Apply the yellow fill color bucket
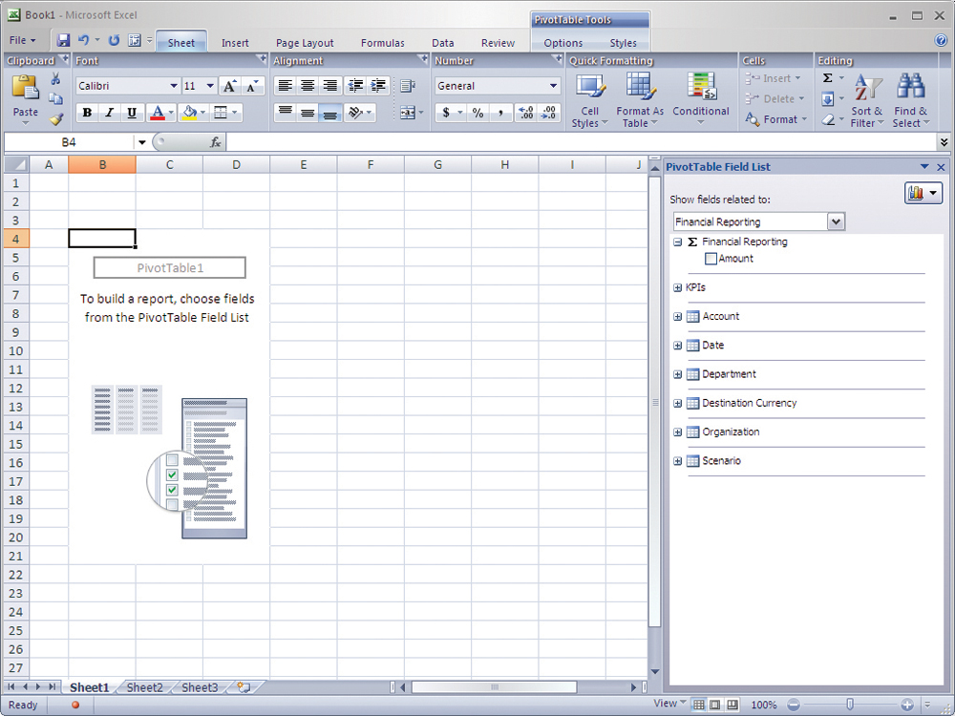The image size is (955, 716). click(190, 113)
